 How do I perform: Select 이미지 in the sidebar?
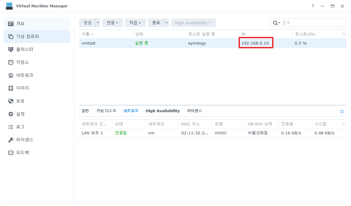[x=37, y=88]
